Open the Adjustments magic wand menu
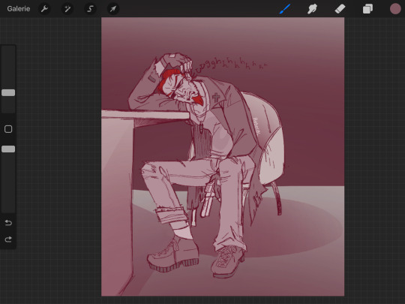The width and height of the screenshot is (405, 304). click(x=67, y=9)
